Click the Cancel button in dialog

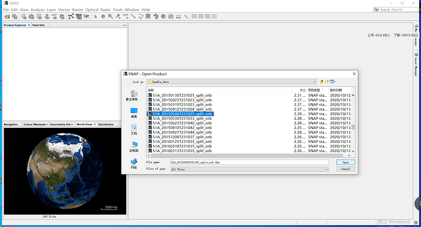point(345,169)
